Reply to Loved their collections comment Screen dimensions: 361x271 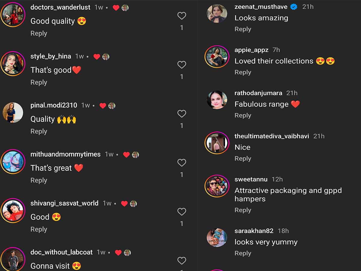pos(243,72)
